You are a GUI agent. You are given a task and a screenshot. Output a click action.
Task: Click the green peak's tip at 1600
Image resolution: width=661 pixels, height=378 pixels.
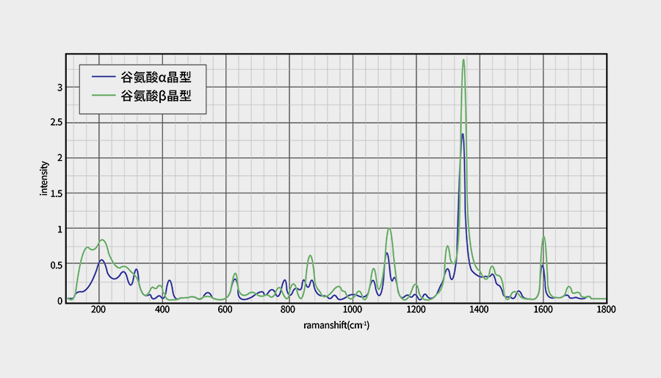(543, 237)
